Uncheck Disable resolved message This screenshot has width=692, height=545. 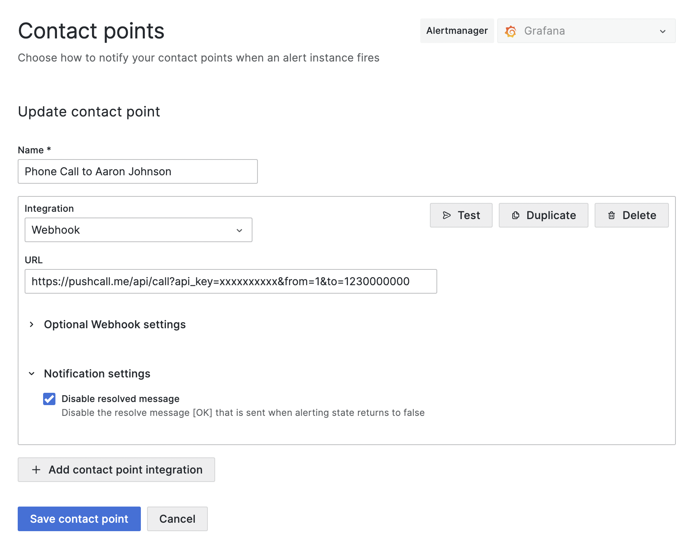click(49, 399)
